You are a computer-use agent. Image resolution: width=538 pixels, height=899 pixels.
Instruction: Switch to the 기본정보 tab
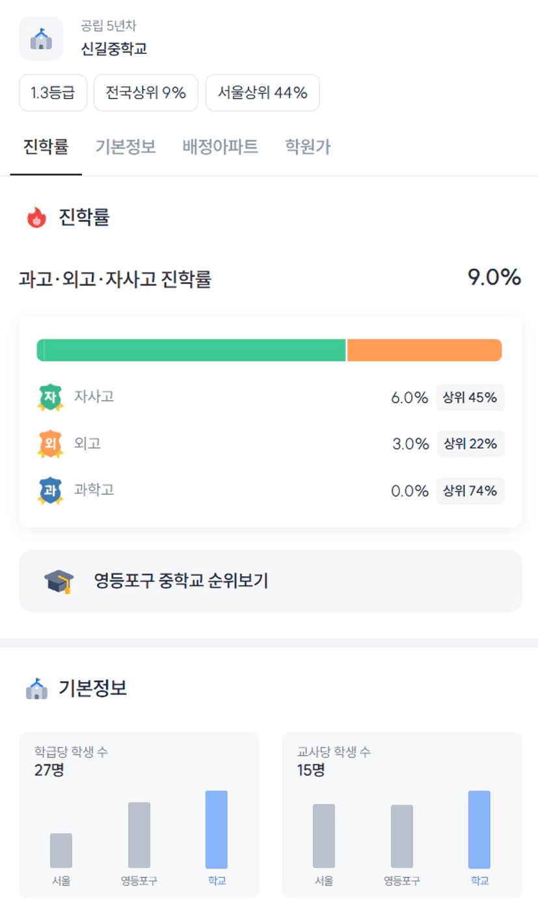[126, 147]
